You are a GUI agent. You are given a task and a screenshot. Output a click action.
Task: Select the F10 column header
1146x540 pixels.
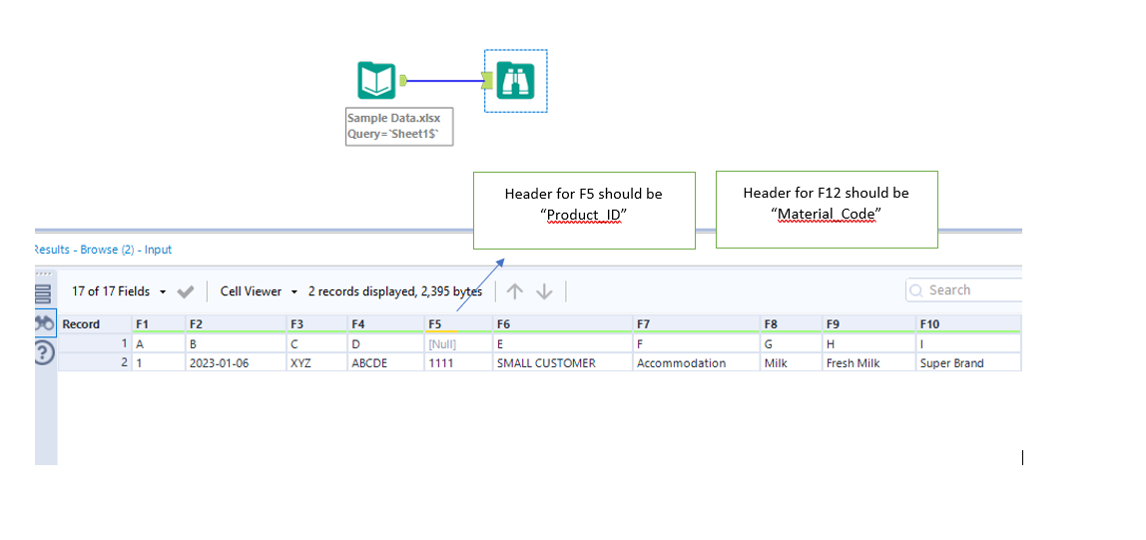pyautogui.click(x=968, y=324)
